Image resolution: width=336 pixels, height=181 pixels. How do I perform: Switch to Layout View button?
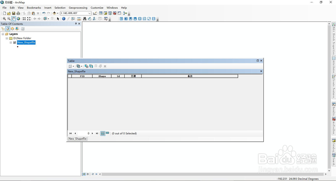pyautogui.click(x=88, y=174)
